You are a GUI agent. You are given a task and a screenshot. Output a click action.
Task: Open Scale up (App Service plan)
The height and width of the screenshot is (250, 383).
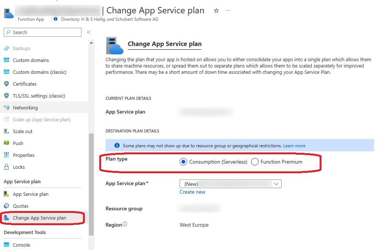click(41, 119)
